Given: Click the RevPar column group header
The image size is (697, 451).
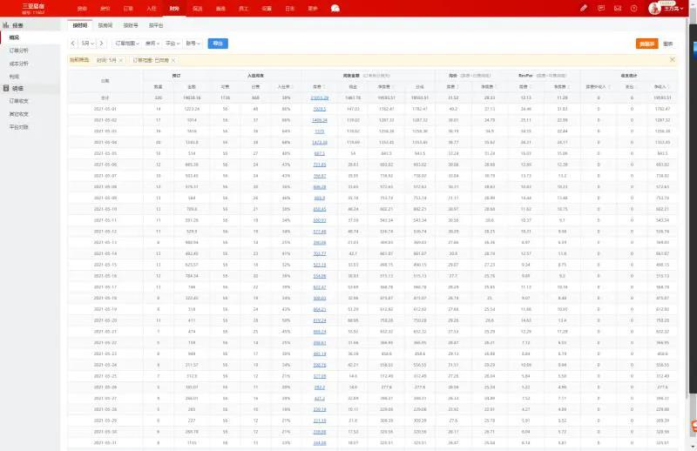Looking at the screenshot, I should tap(525, 76).
